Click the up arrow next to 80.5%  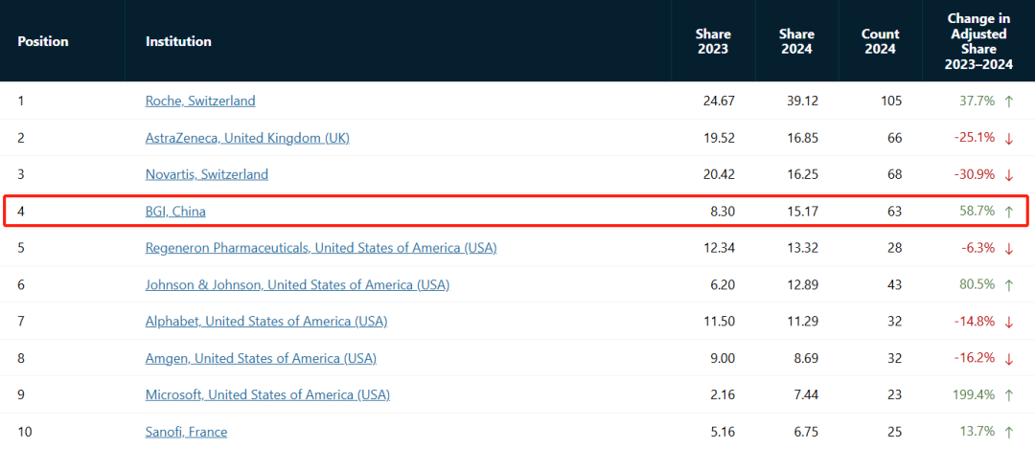click(x=1008, y=285)
